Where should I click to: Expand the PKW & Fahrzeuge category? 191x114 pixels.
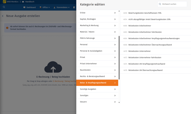tap(97, 38)
